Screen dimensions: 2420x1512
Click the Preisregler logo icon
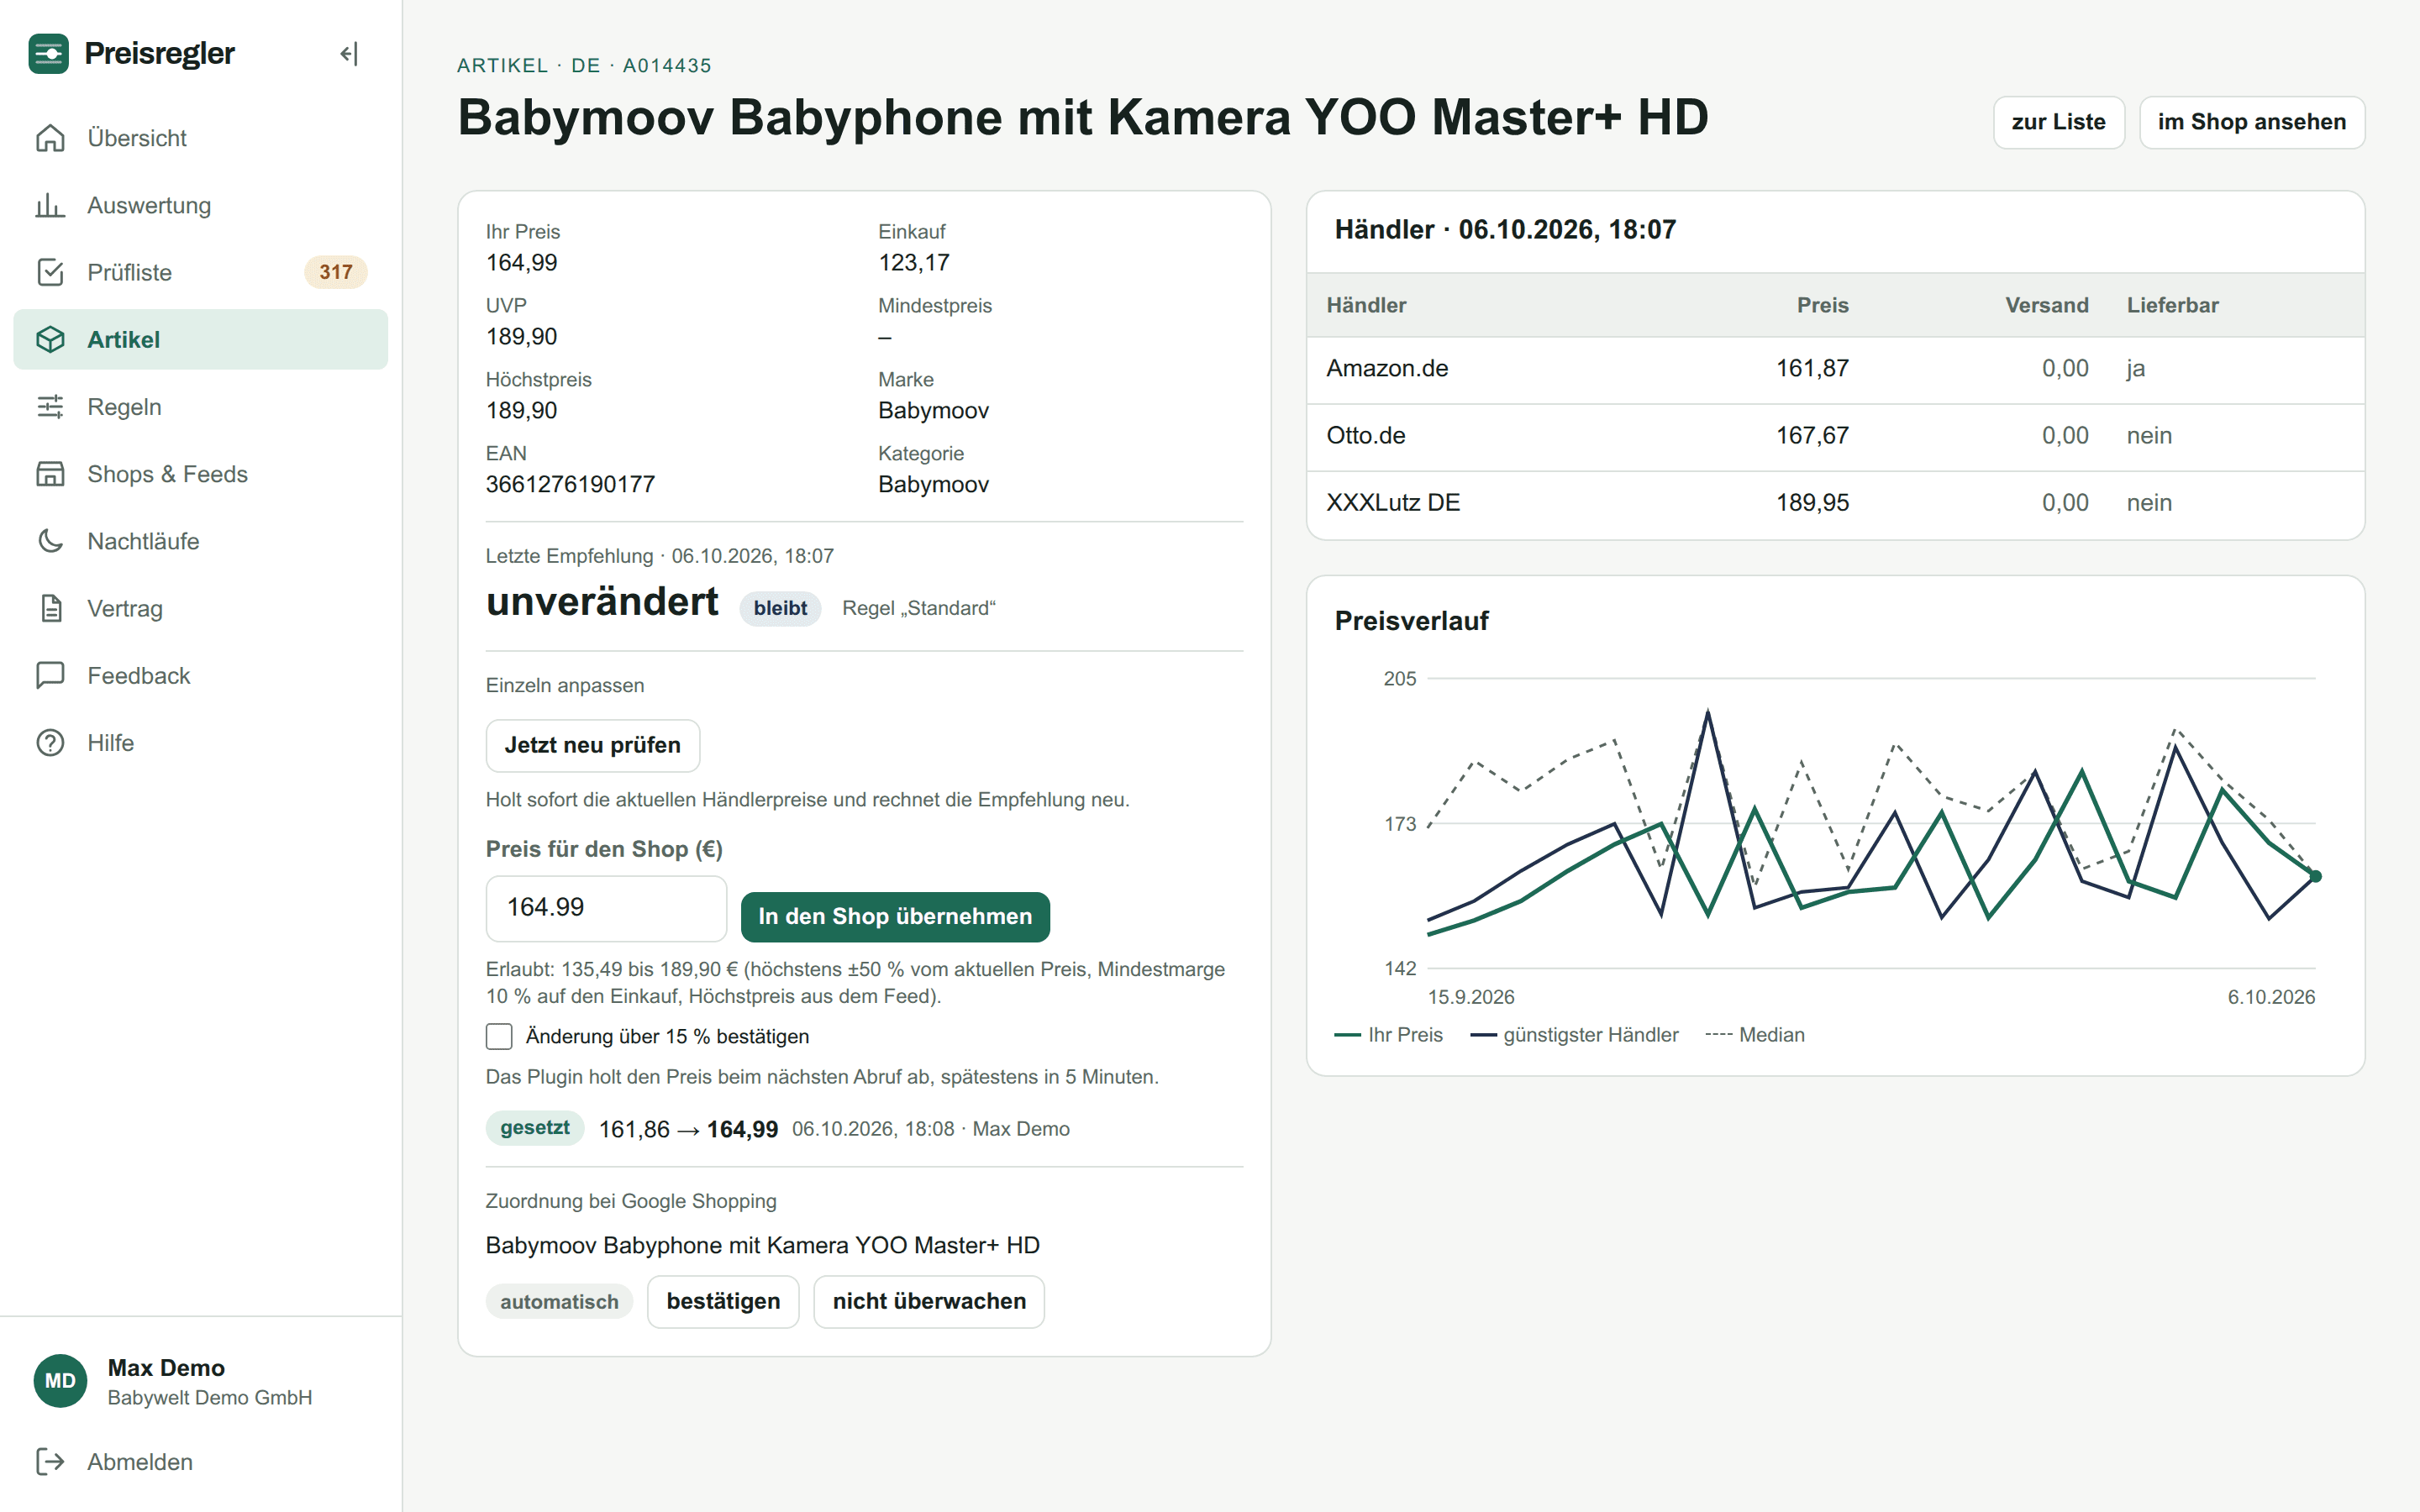coord(48,53)
